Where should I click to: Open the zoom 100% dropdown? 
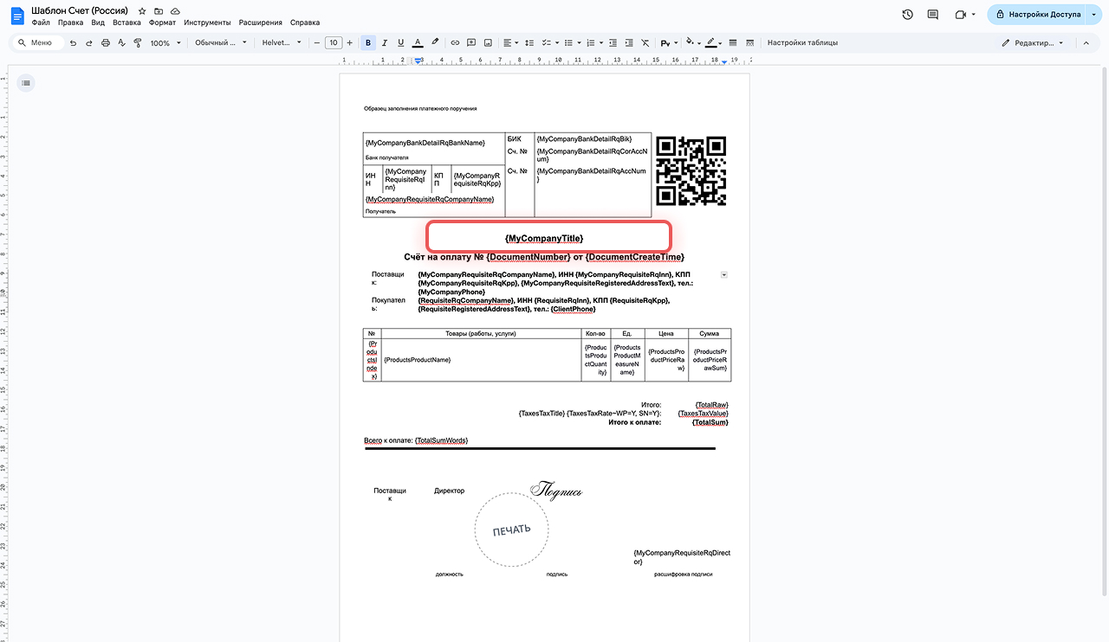click(165, 42)
